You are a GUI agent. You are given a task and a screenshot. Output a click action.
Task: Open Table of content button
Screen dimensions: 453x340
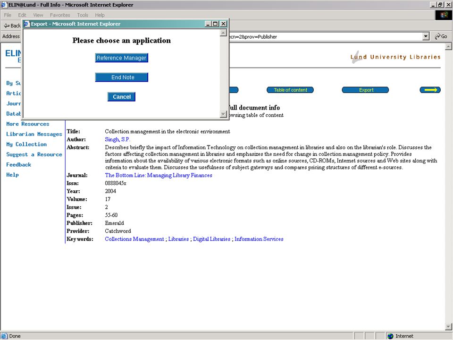coord(290,90)
